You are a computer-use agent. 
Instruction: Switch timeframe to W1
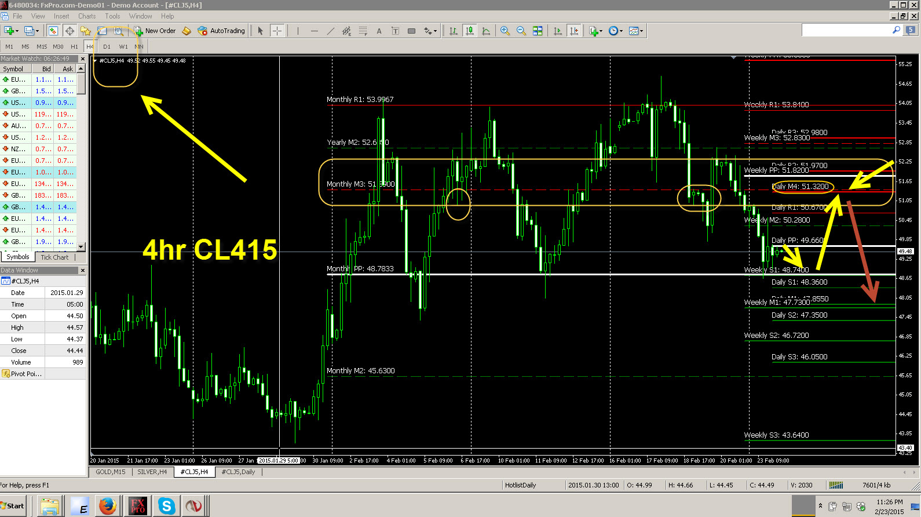[x=123, y=46]
